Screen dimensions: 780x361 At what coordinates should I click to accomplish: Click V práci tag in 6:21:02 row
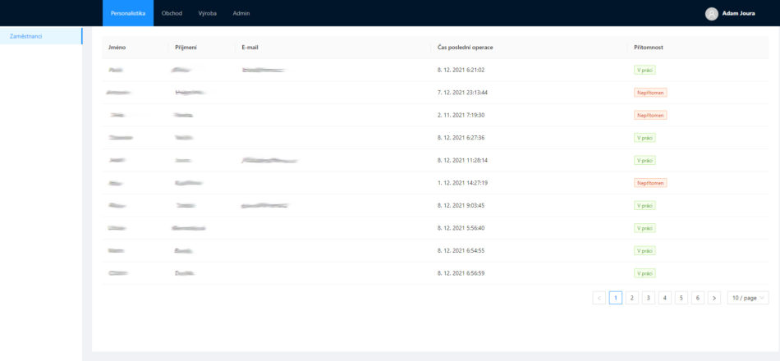point(645,70)
